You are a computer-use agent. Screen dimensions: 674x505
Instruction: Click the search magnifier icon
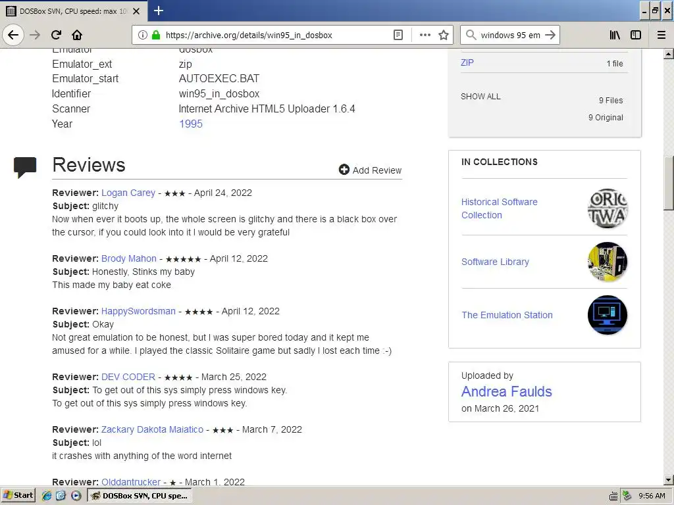(471, 35)
